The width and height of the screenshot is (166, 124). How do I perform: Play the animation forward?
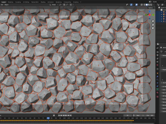[66, 115]
